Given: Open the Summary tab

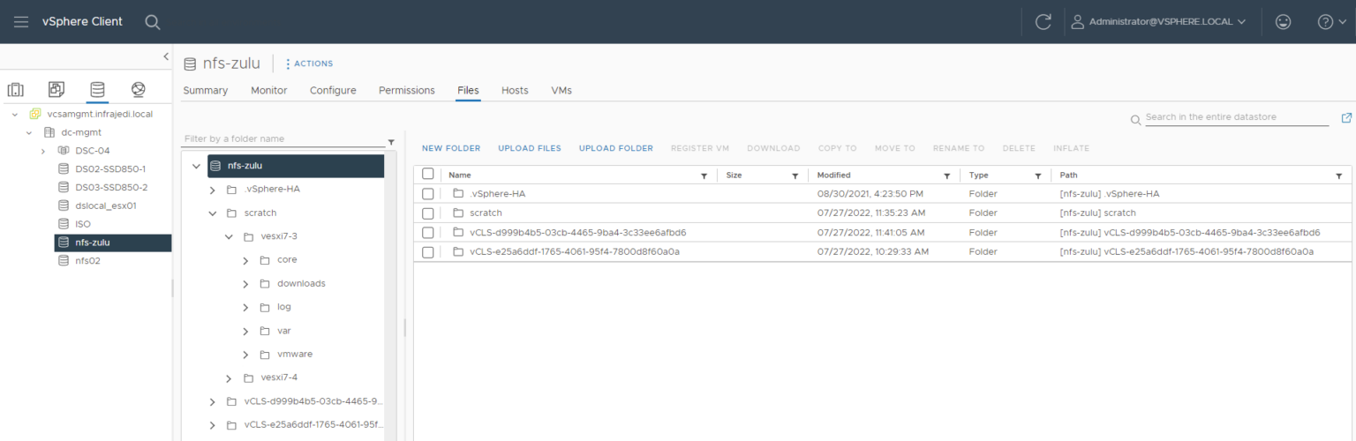Looking at the screenshot, I should click(205, 91).
